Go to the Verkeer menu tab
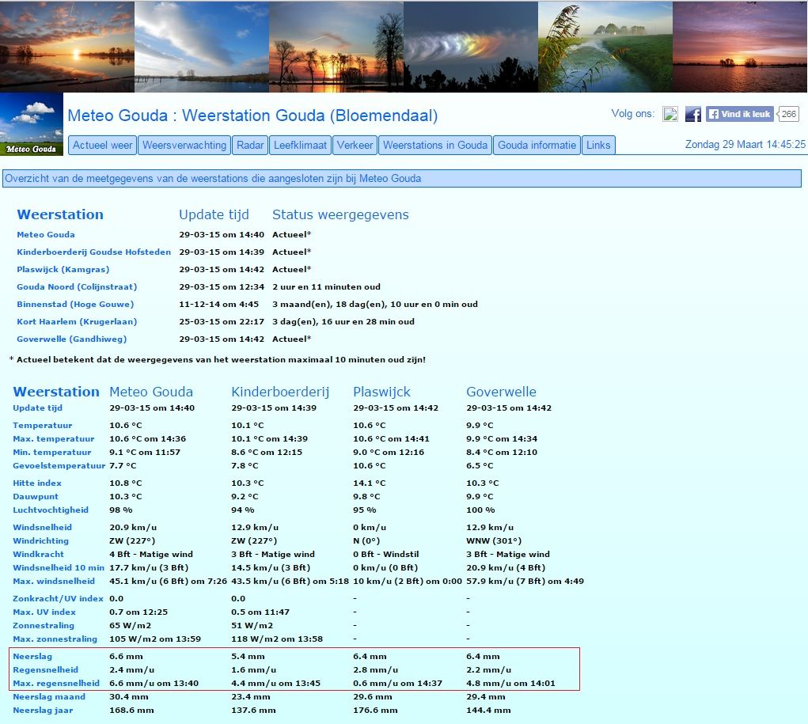808x724 pixels. coord(355,146)
